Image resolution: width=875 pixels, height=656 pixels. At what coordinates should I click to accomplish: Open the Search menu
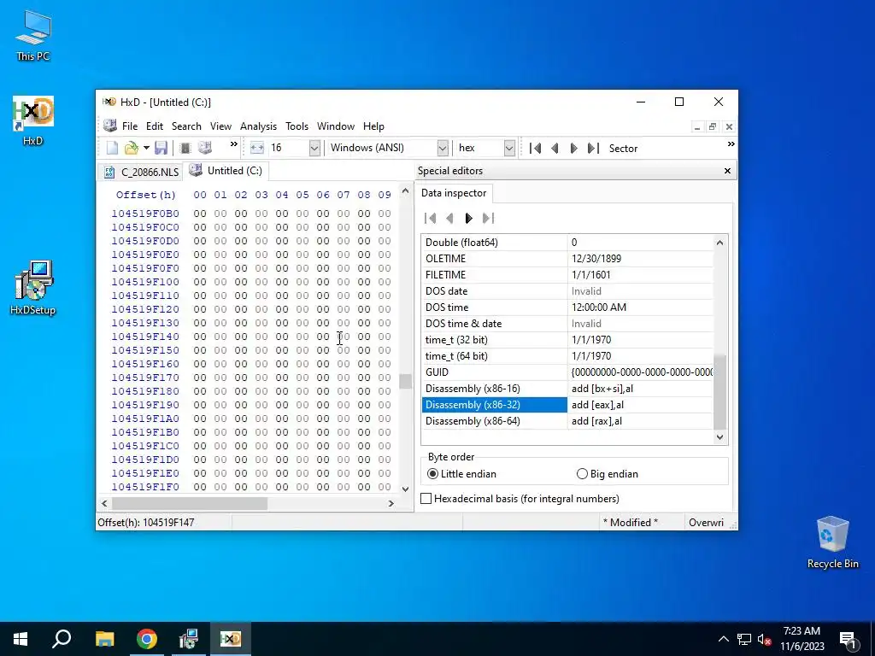(186, 126)
